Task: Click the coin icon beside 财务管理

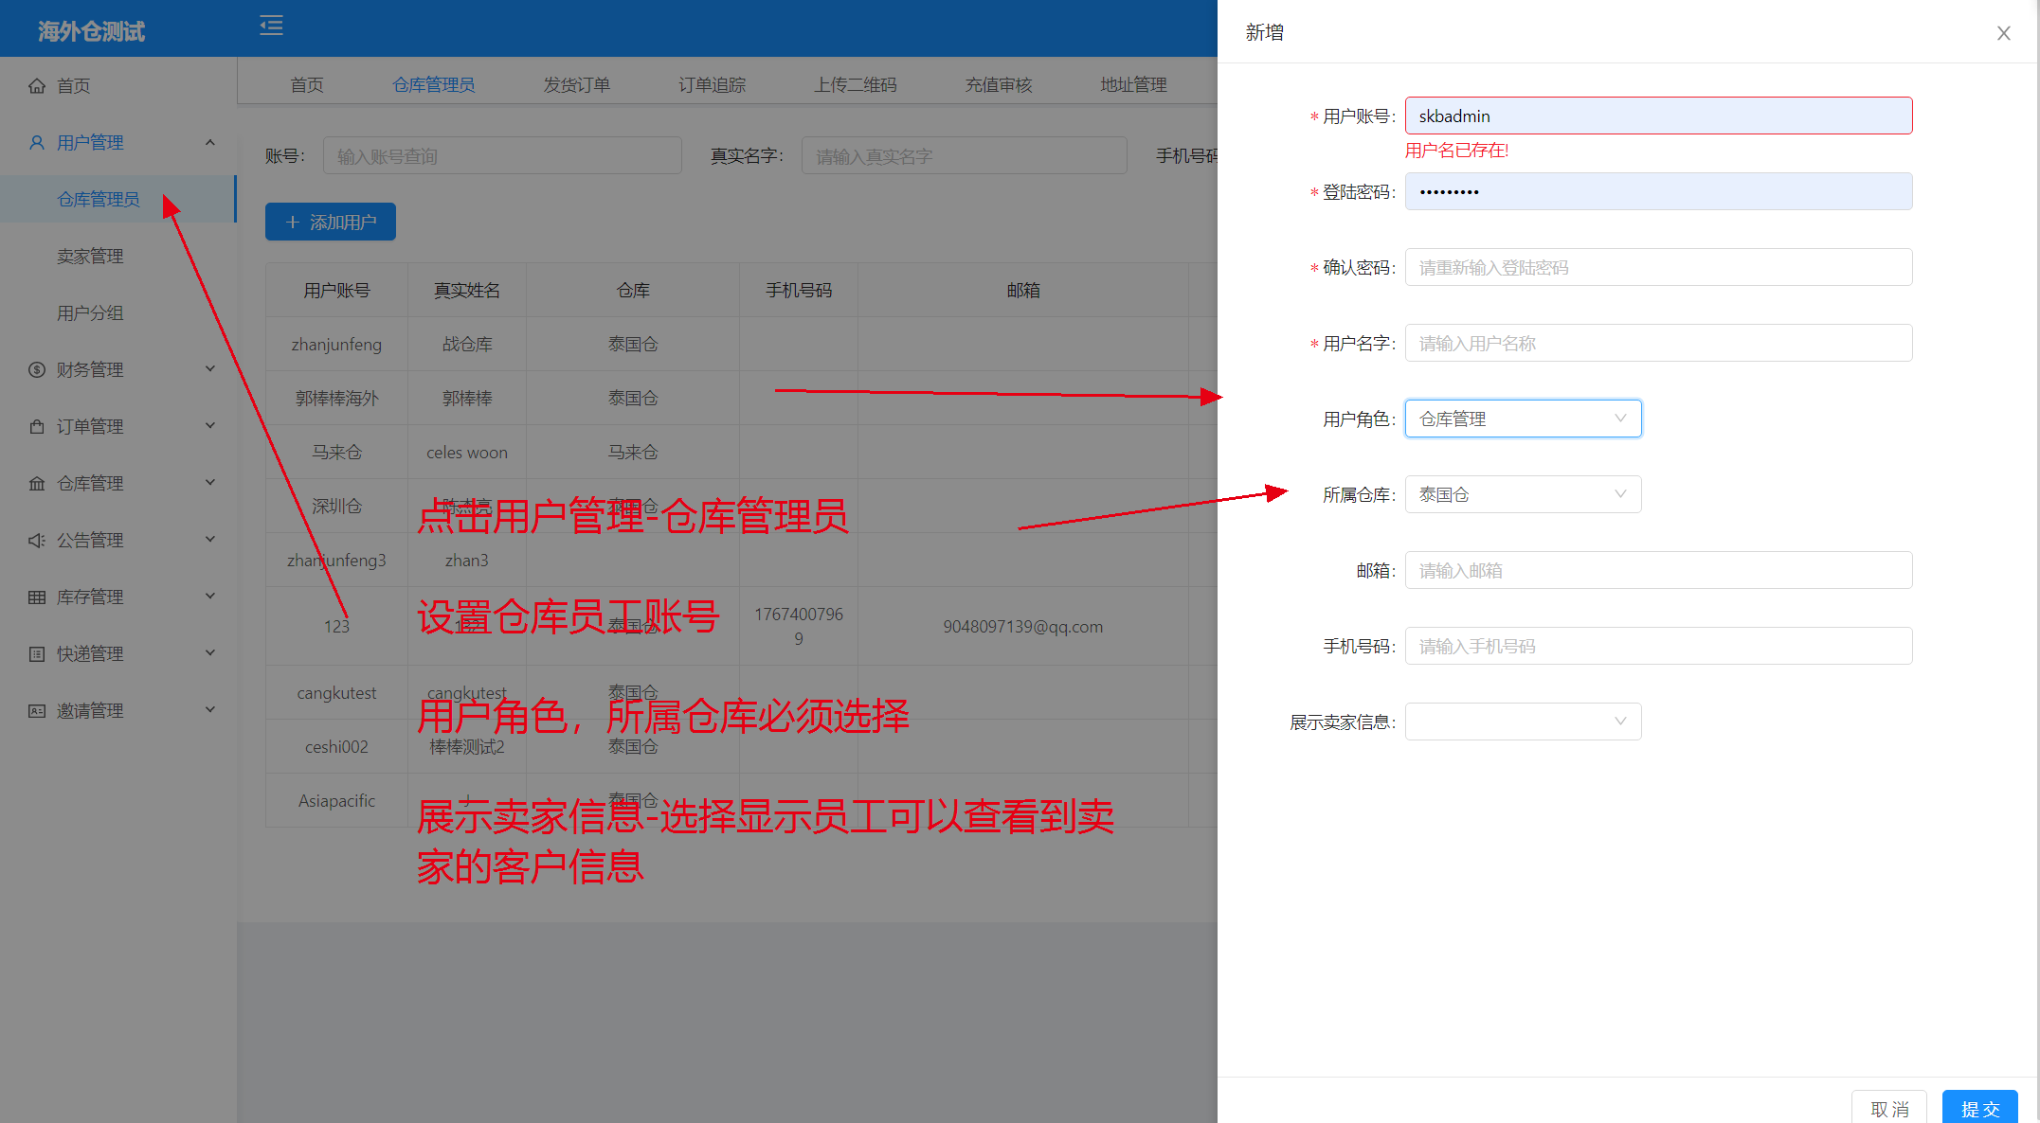Action: click(x=37, y=370)
